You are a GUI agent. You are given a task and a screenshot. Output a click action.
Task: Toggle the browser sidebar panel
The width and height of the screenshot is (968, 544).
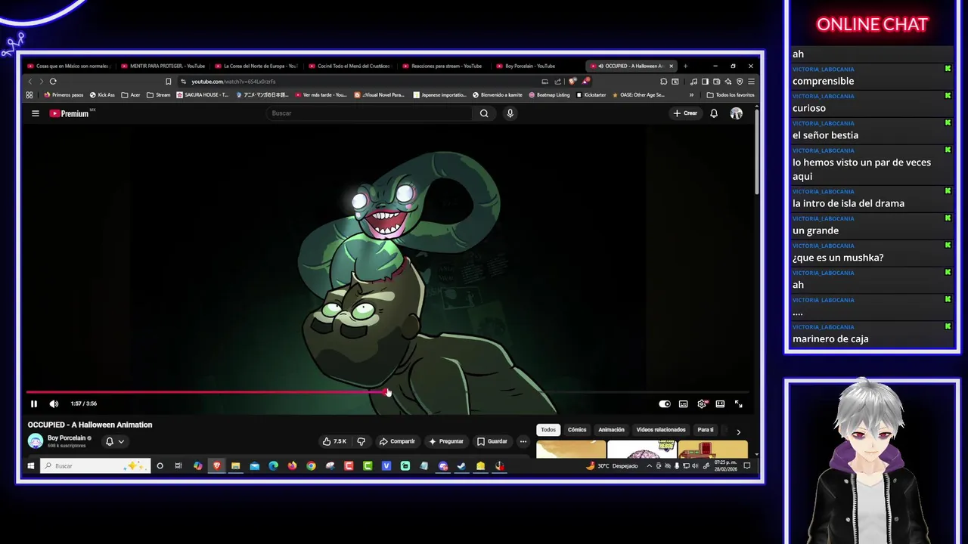tap(705, 81)
